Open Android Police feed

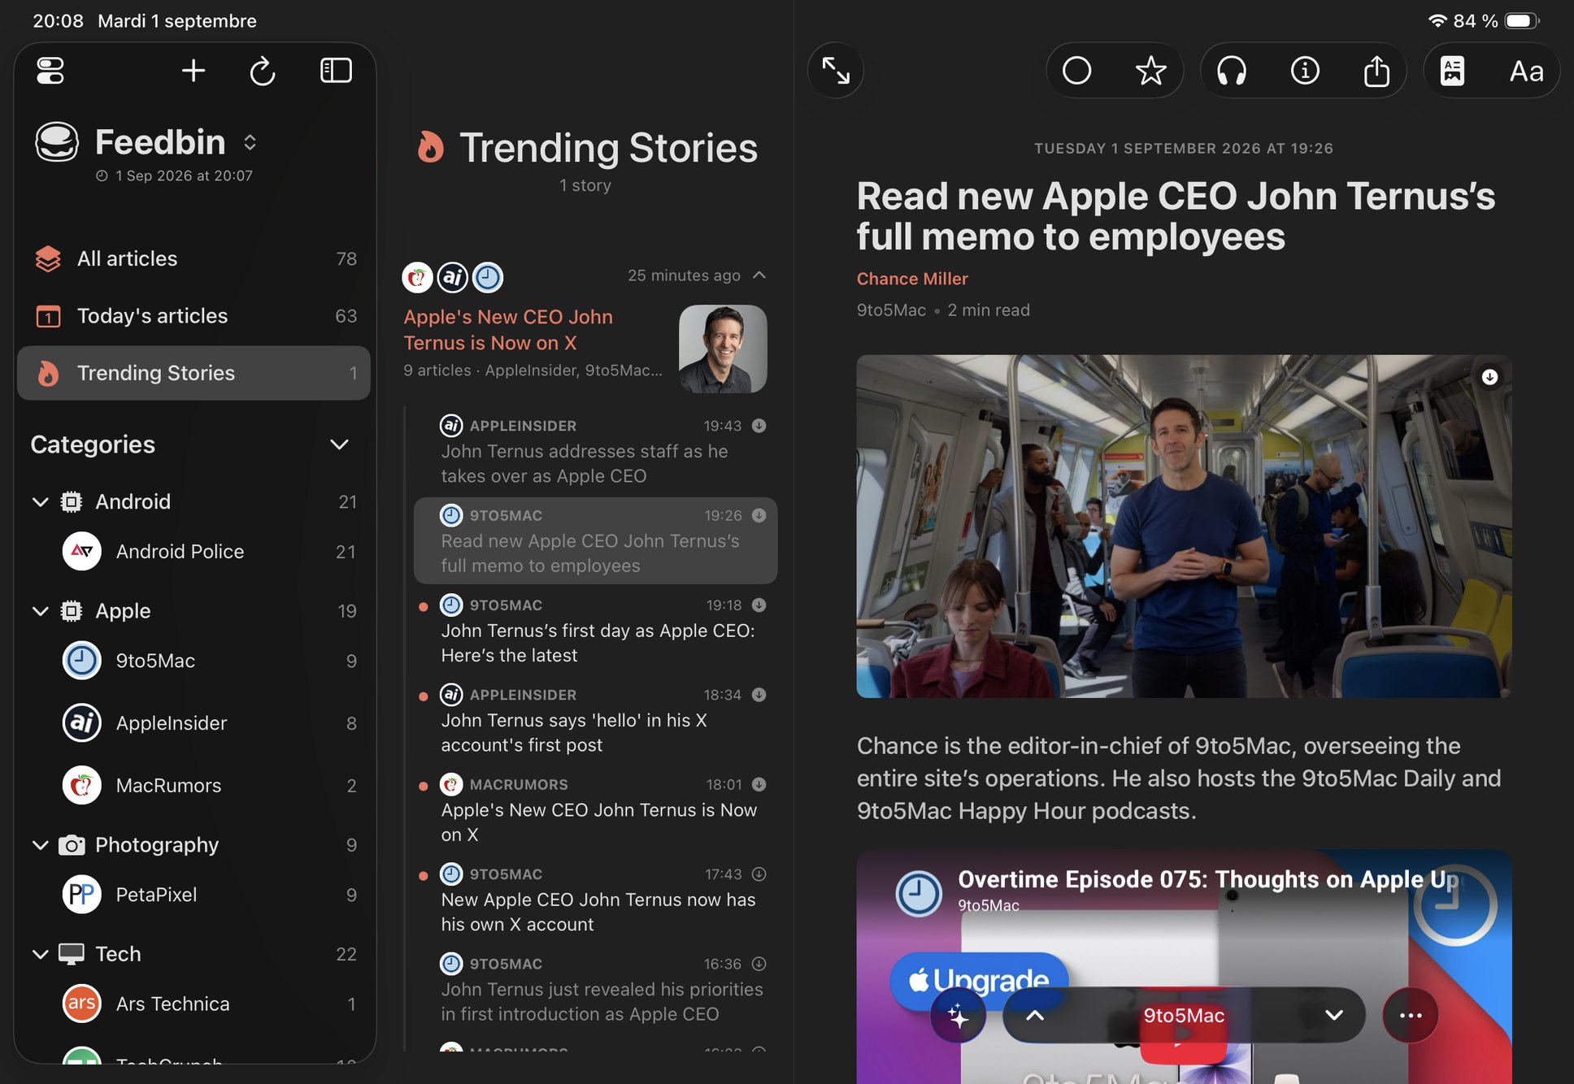pyautogui.click(x=193, y=552)
